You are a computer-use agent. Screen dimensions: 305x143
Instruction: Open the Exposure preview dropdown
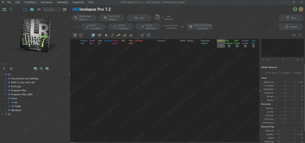pos(52,9)
